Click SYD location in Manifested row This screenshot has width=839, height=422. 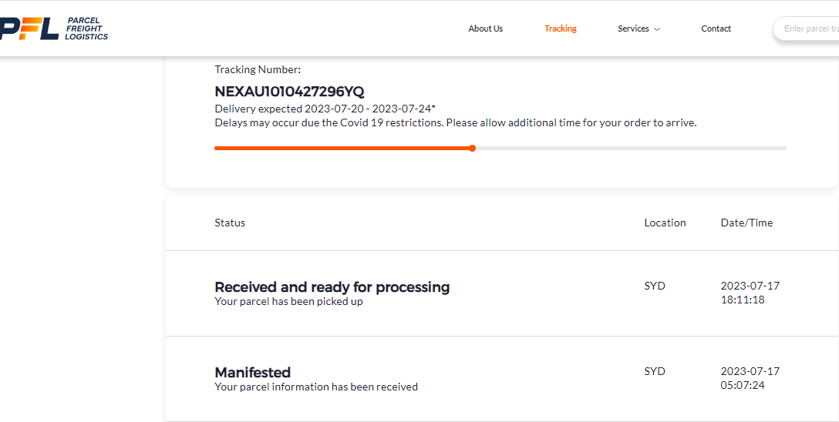point(655,371)
